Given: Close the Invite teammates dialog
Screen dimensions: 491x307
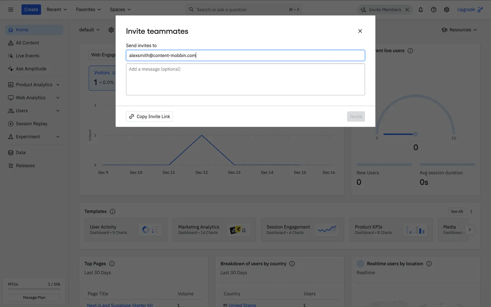Looking at the screenshot, I should pyautogui.click(x=360, y=31).
